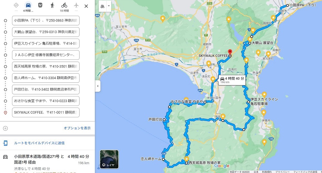Open the input language dropdown arrow
322x173 pixels.
point(109,6)
